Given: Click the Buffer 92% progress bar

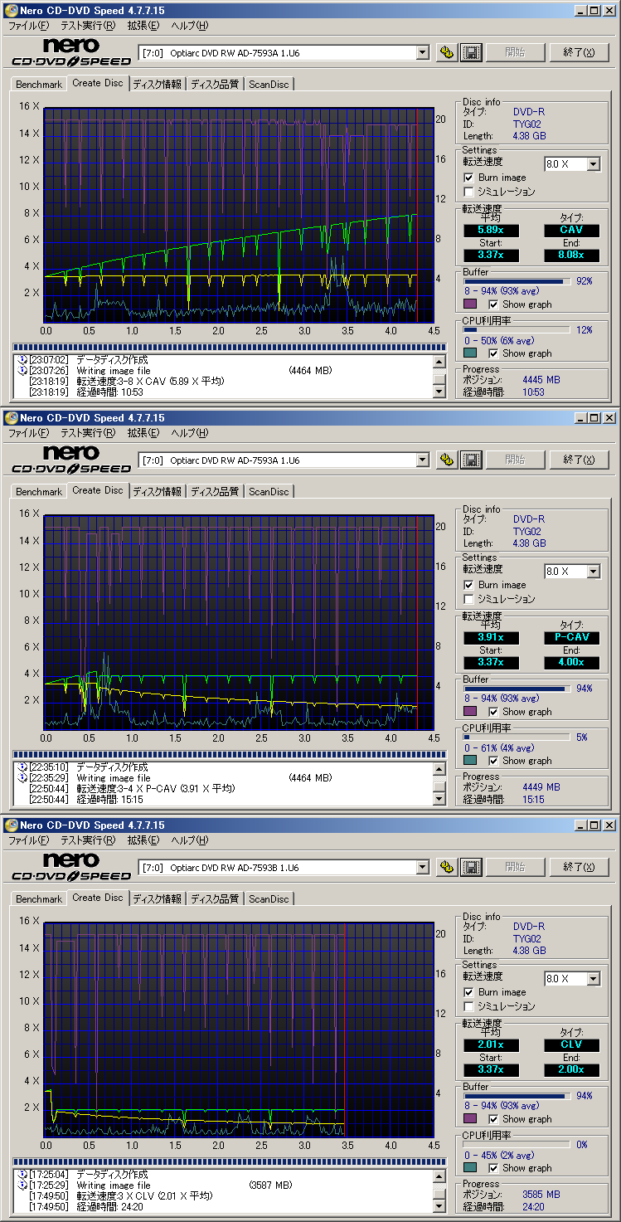Looking at the screenshot, I should click(x=517, y=281).
